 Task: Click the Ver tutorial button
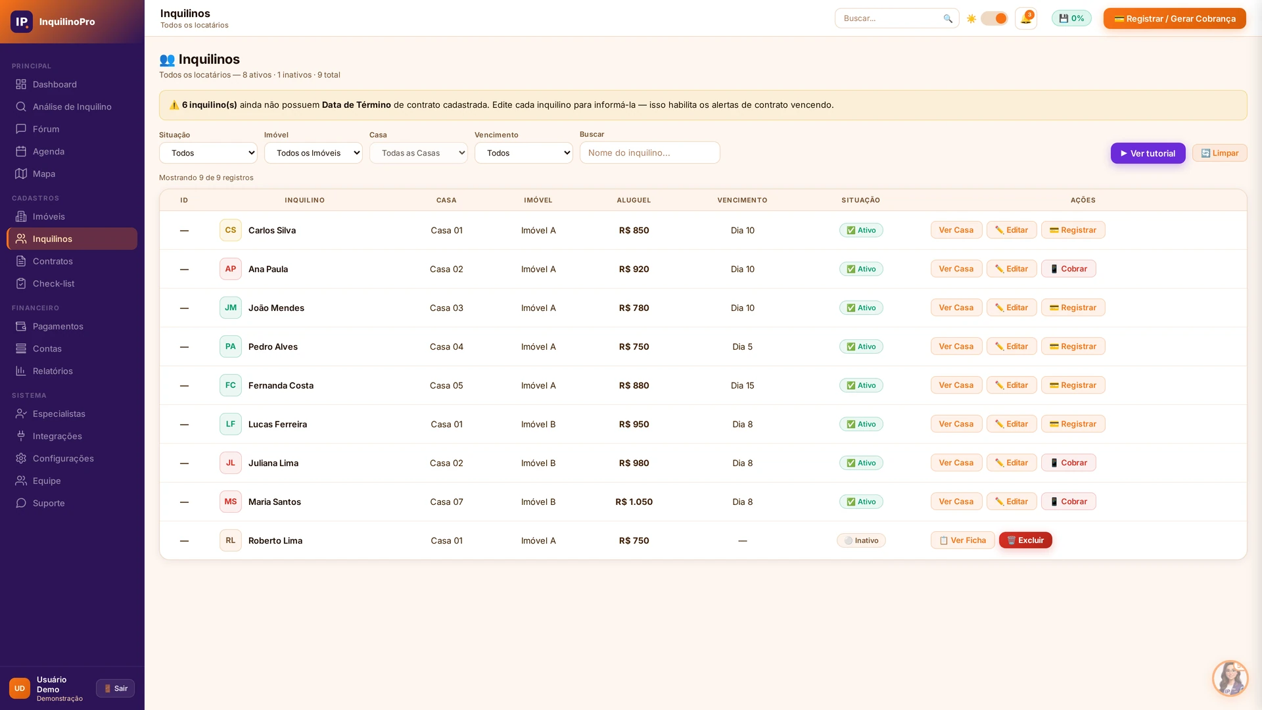[x=1148, y=153]
